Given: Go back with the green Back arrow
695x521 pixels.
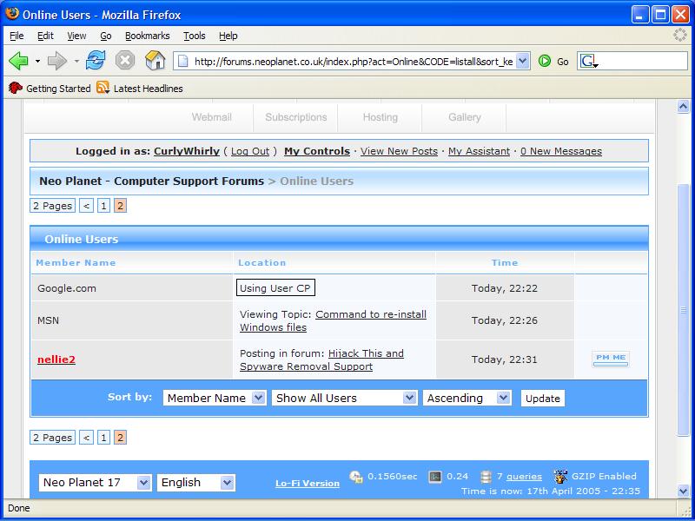Looking at the screenshot, I should point(18,61).
